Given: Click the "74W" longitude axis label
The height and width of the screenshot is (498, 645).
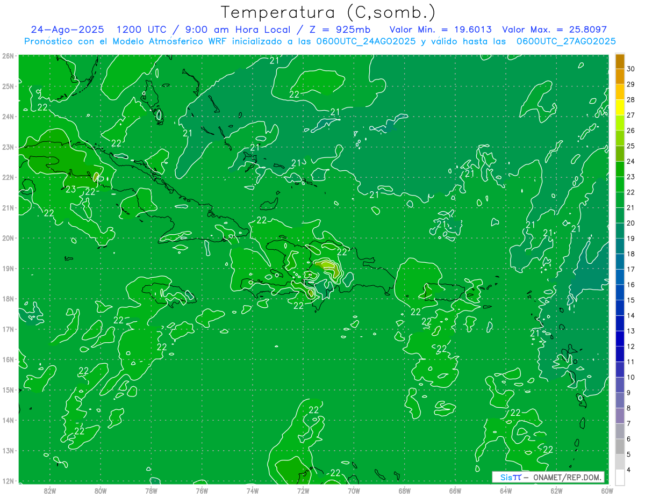Looking at the screenshot, I should pos(253,491).
